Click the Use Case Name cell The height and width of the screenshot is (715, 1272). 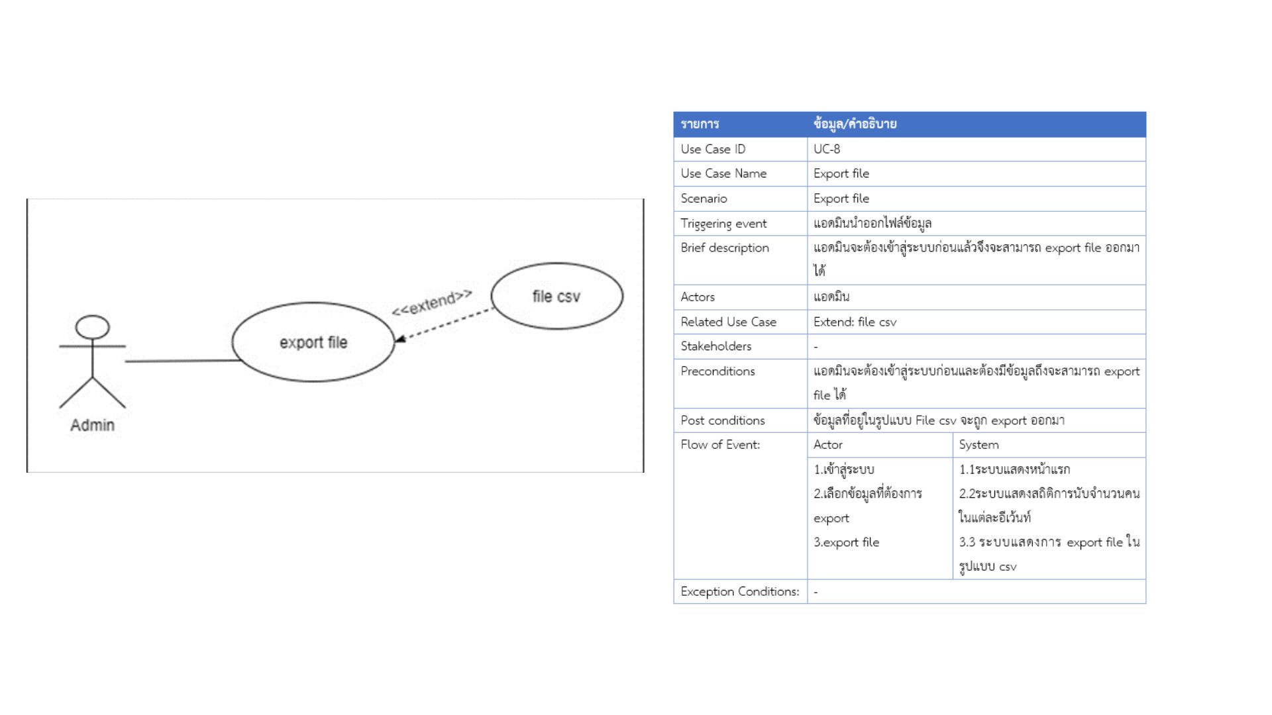[723, 173]
